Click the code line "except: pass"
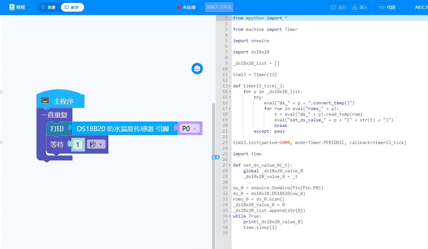The width and height of the screenshot is (428, 249). pos(269,131)
